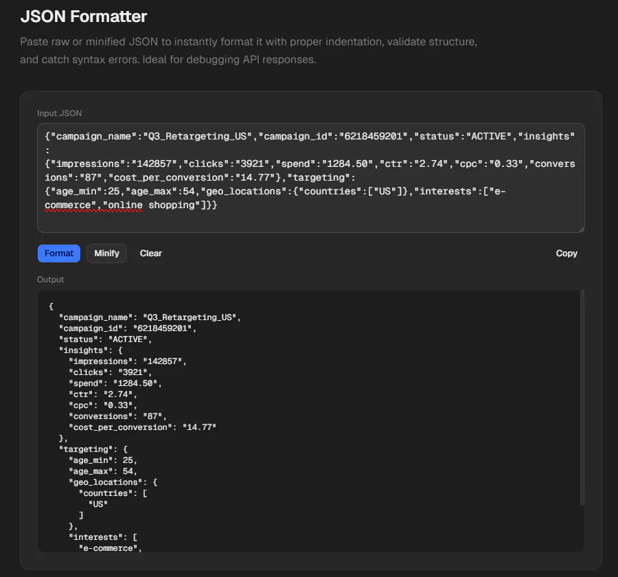Click the "e-commerce" output line
Image resolution: width=618 pixels, height=577 pixels.
click(111, 548)
